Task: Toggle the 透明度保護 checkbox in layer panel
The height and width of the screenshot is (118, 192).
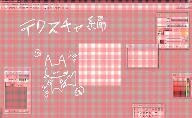Action: [7, 80]
